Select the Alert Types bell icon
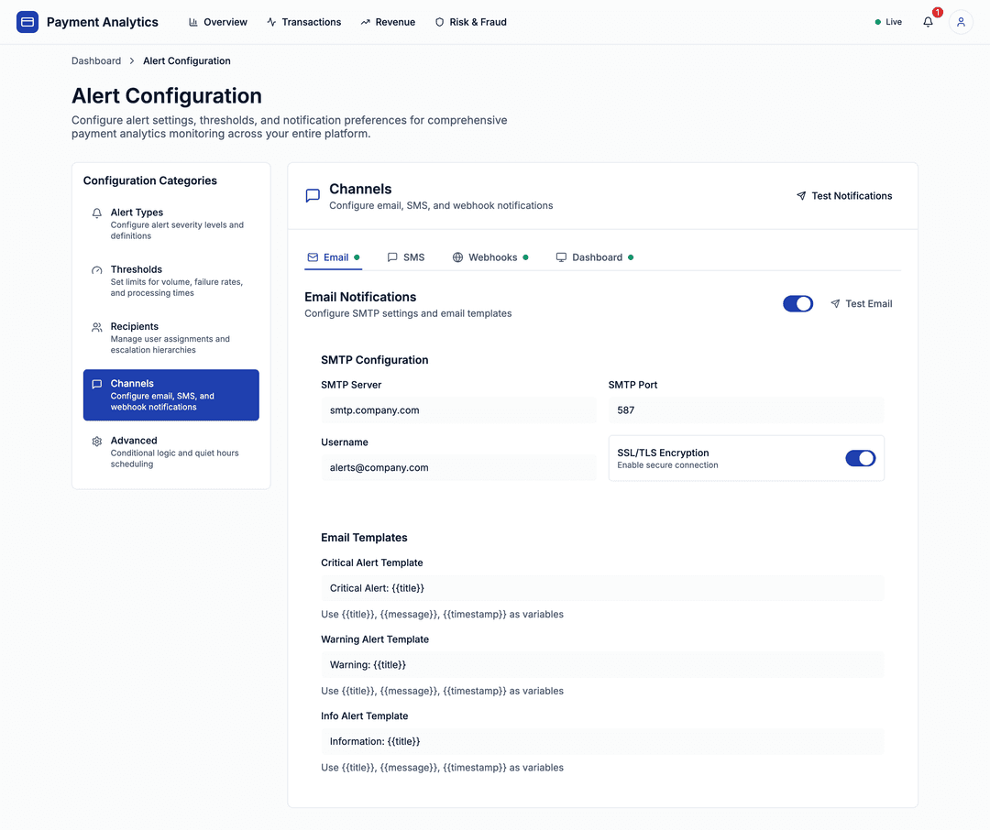 click(96, 213)
